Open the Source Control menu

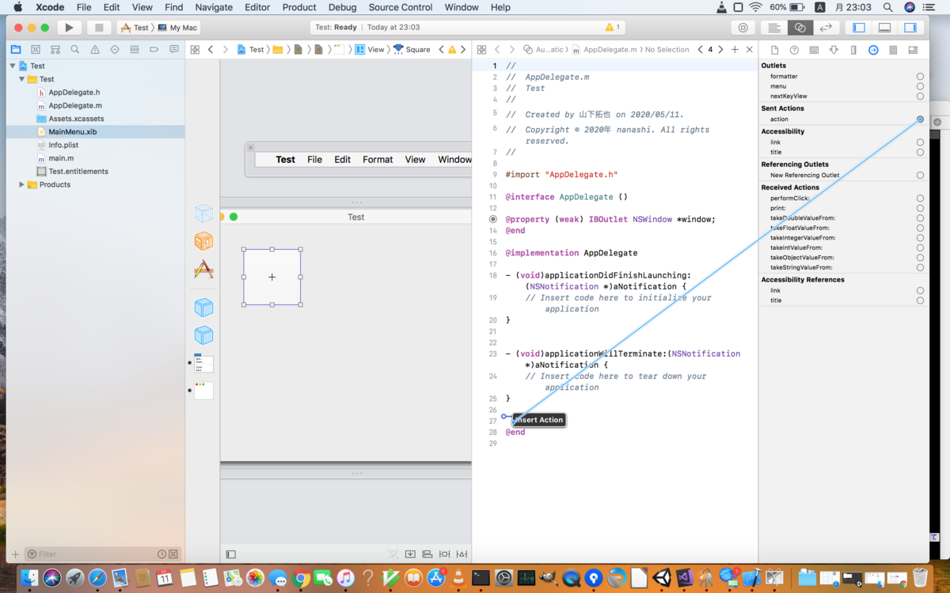click(401, 7)
